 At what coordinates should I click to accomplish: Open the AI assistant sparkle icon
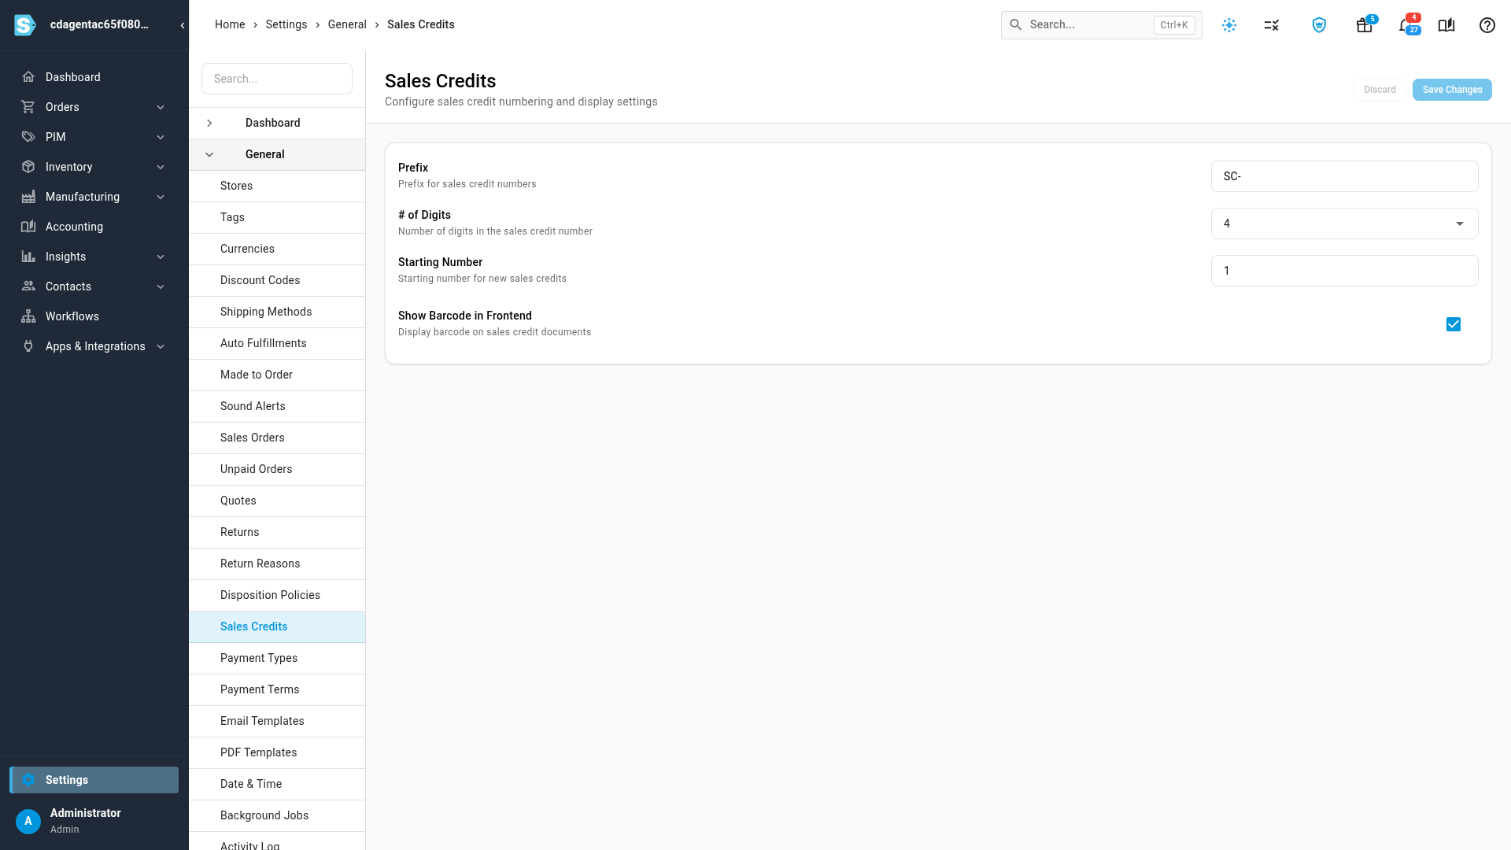point(1229,25)
